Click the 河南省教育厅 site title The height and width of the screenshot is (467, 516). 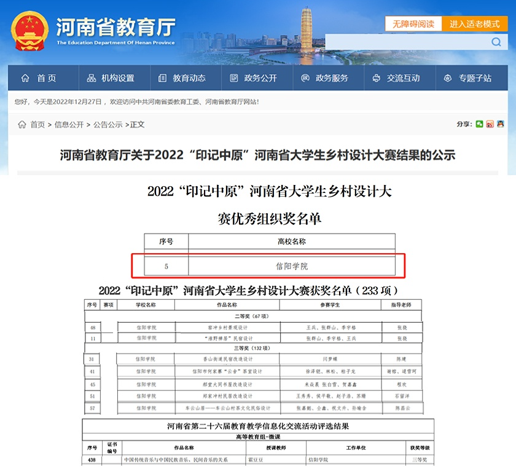click(x=115, y=26)
